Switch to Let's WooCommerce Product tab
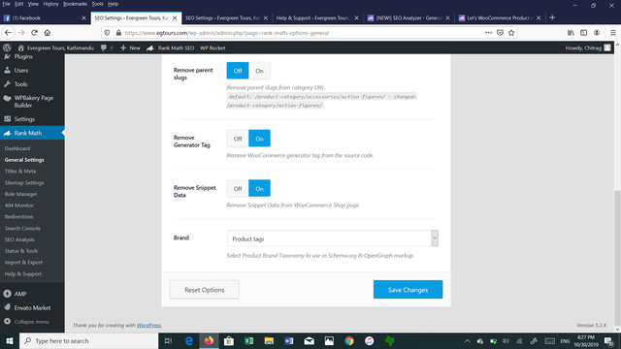The width and height of the screenshot is (621, 349). (x=500, y=17)
